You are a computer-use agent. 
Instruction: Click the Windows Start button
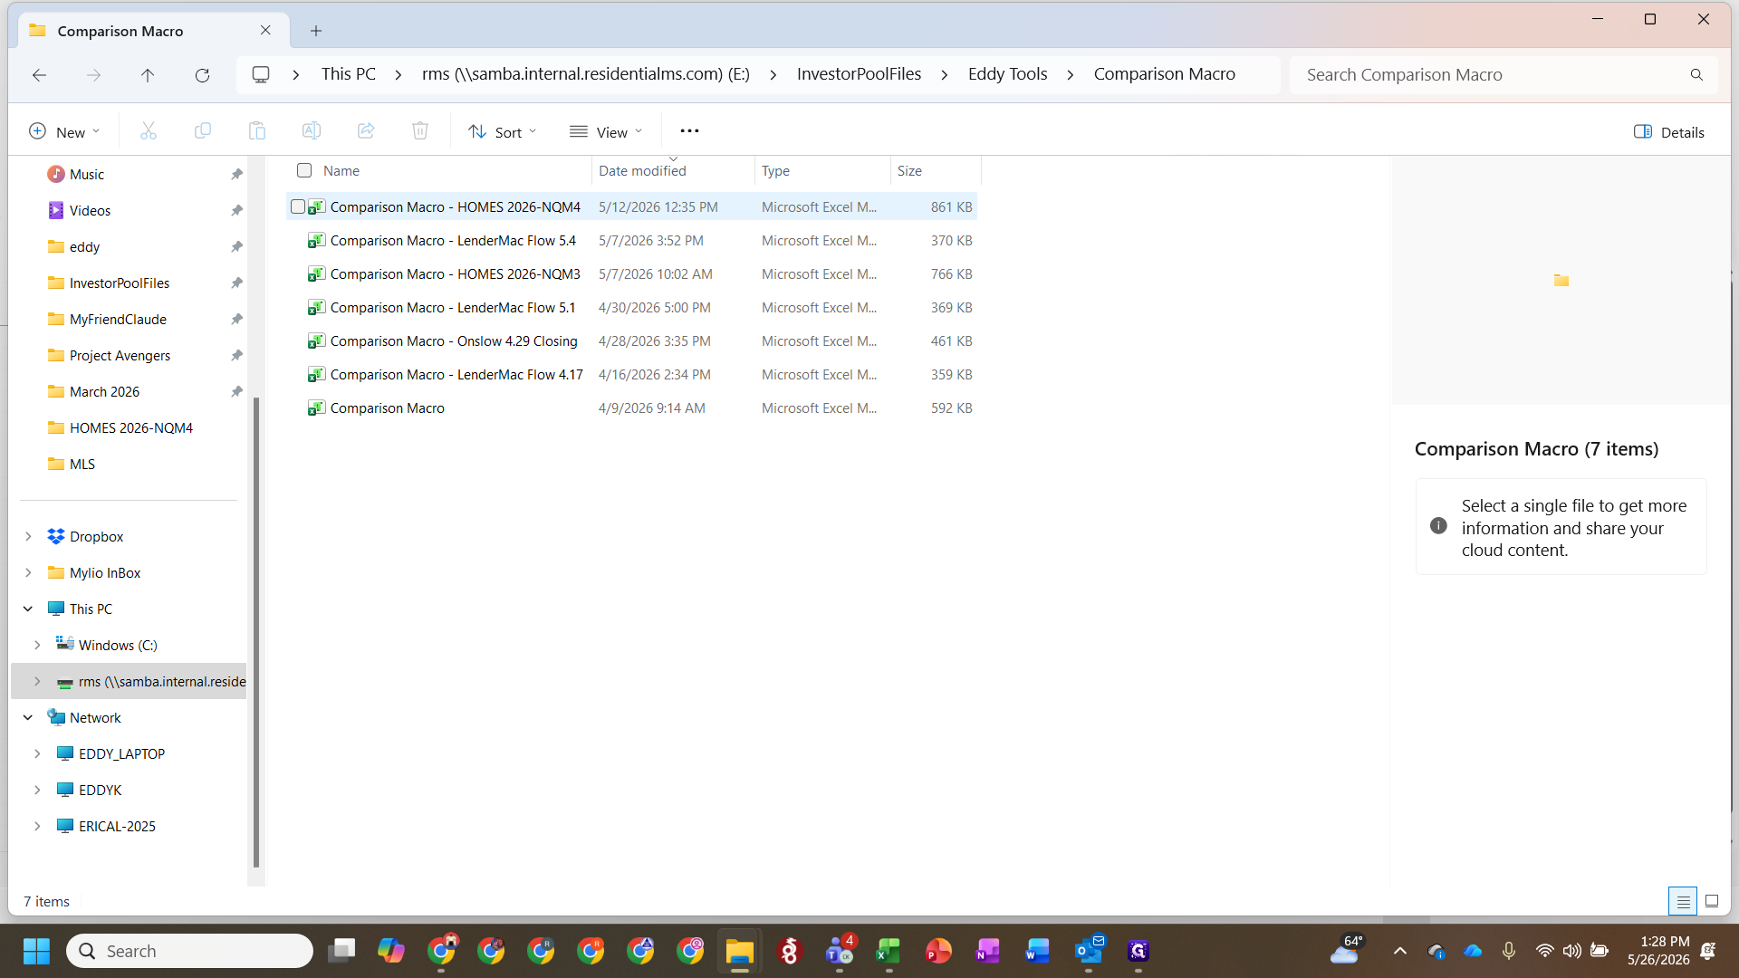36,951
